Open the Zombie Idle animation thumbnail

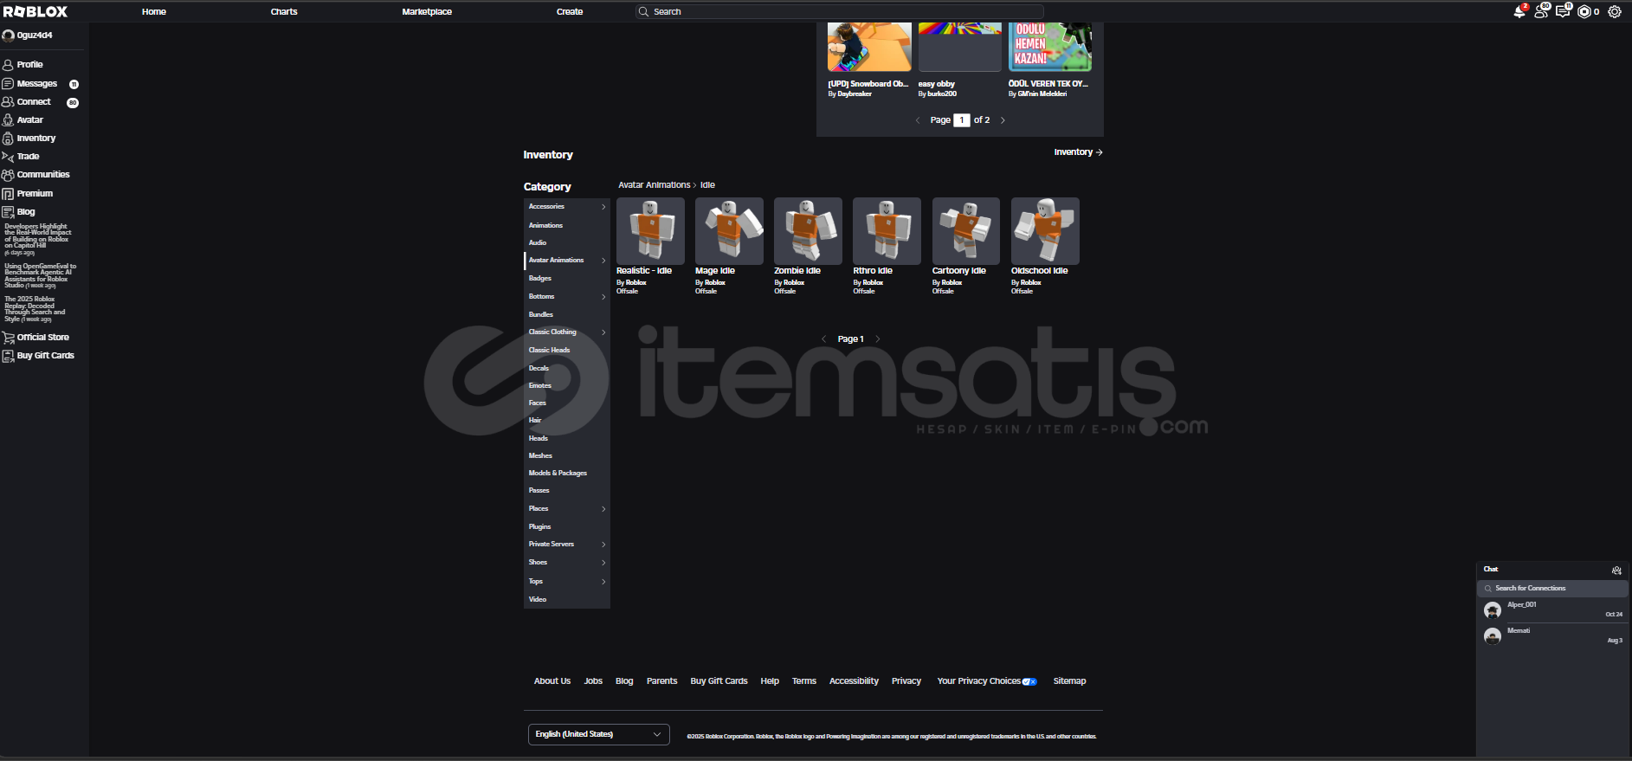click(x=808, y=231)
